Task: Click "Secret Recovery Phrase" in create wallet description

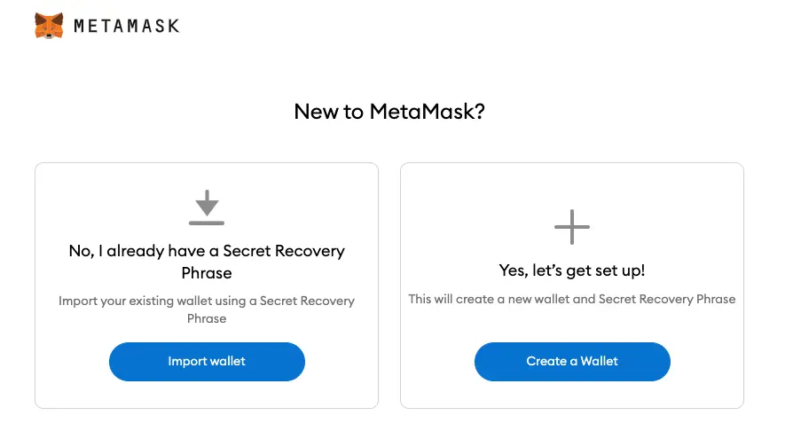Action: pyautogui.click(x=667, y=299)
